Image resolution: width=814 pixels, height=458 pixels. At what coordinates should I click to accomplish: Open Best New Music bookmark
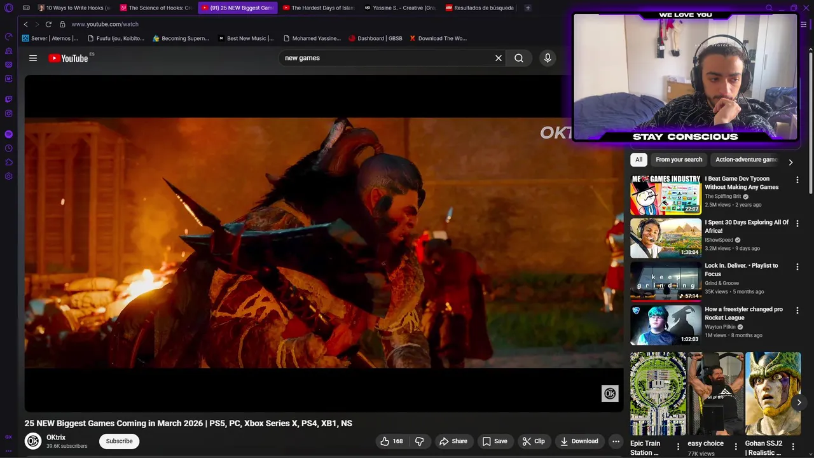click(246, 38)
